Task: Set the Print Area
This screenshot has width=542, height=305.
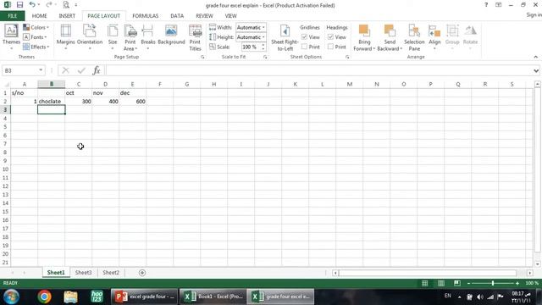Action: tap(130, 37)
